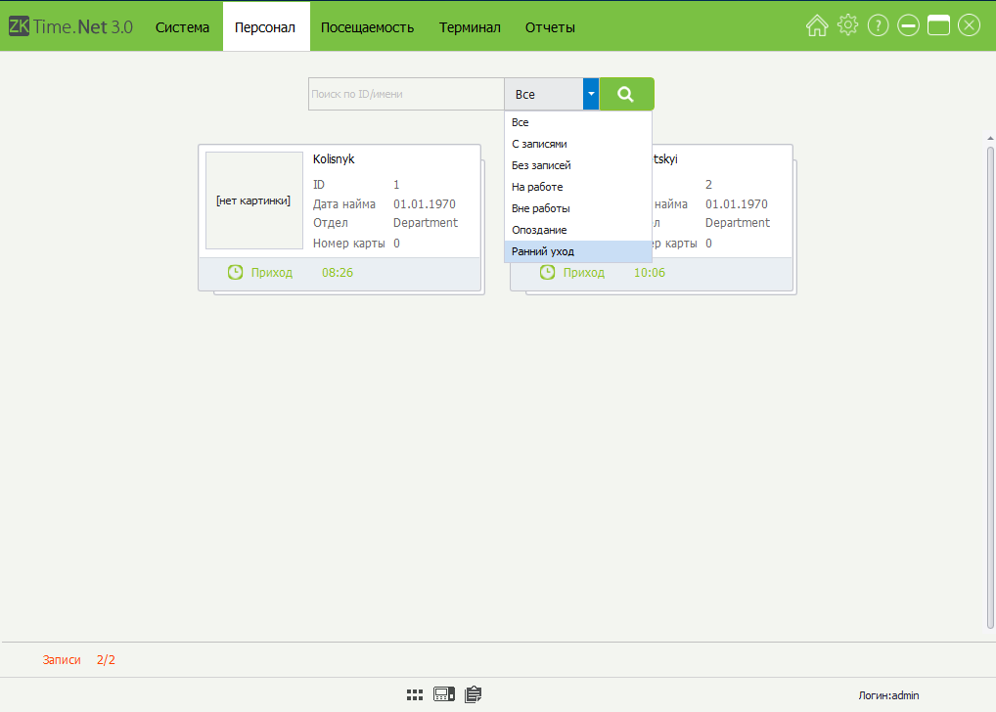Open the Отчеты menu
The width and height of the screenshot is (996, 712).
pyautogui.click(x=550, y=27)
